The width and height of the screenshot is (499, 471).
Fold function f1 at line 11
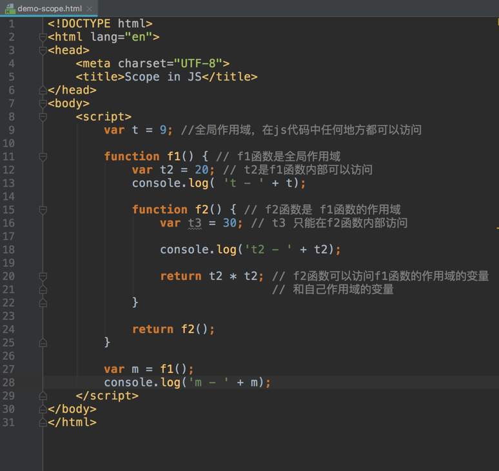43,157
